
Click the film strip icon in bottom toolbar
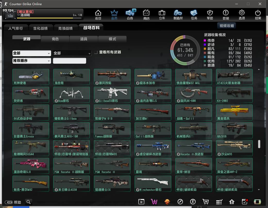257,202
